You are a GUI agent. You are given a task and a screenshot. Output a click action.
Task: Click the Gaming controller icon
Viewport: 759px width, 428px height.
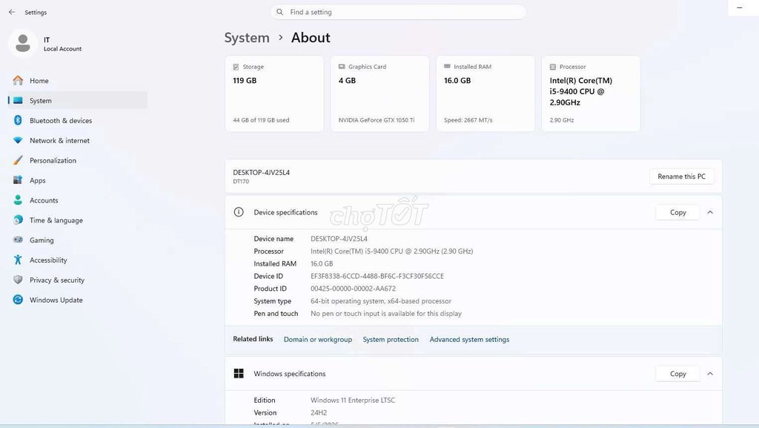pyautogui.click(x=18, y=240)
